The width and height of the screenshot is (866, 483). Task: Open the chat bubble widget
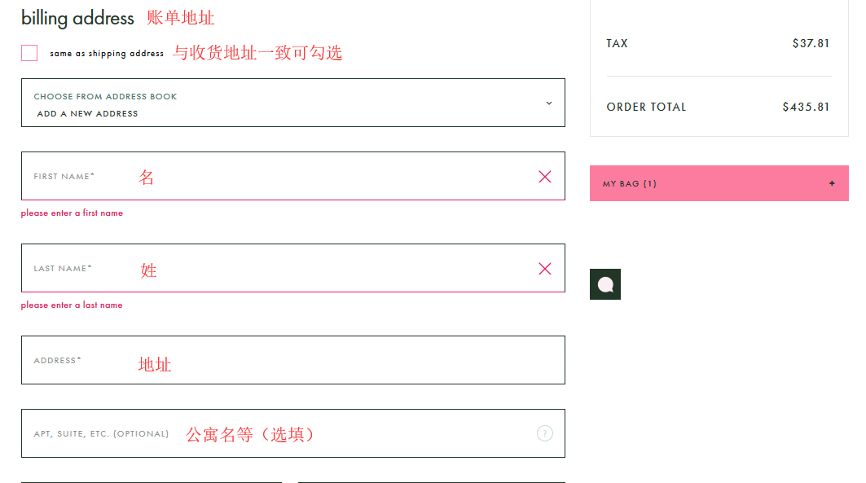click(605, 284)
